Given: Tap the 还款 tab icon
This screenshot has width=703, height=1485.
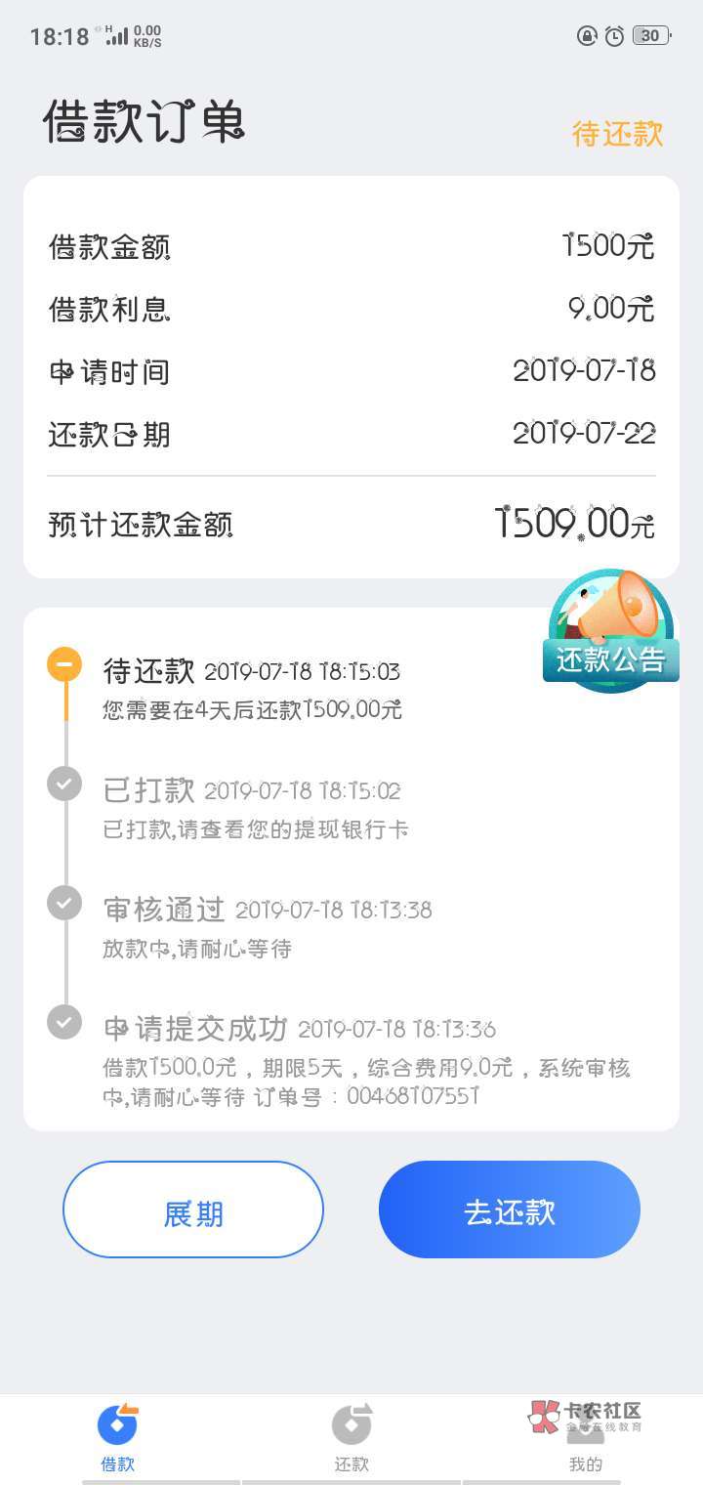Looking at the screenshot, I should click(351, 1424).
